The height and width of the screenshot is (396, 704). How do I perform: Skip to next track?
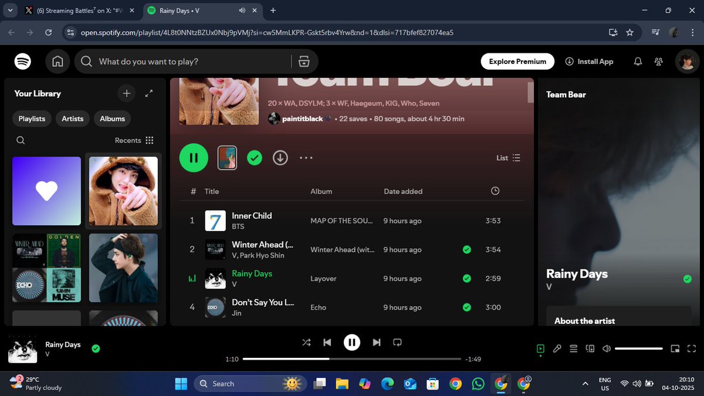[377, 342]
